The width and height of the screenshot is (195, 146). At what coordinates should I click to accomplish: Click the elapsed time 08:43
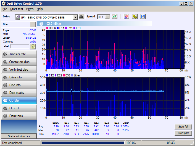coord(171,143)
